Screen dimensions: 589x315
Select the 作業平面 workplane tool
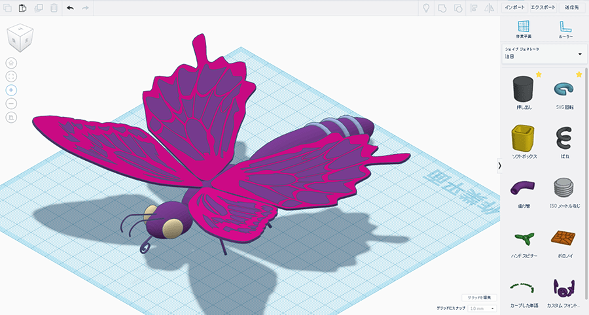524,29
